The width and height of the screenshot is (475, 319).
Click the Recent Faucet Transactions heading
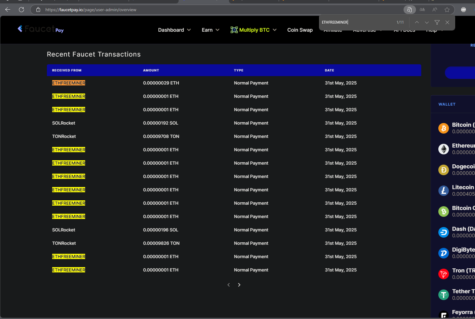coord(94,54)
